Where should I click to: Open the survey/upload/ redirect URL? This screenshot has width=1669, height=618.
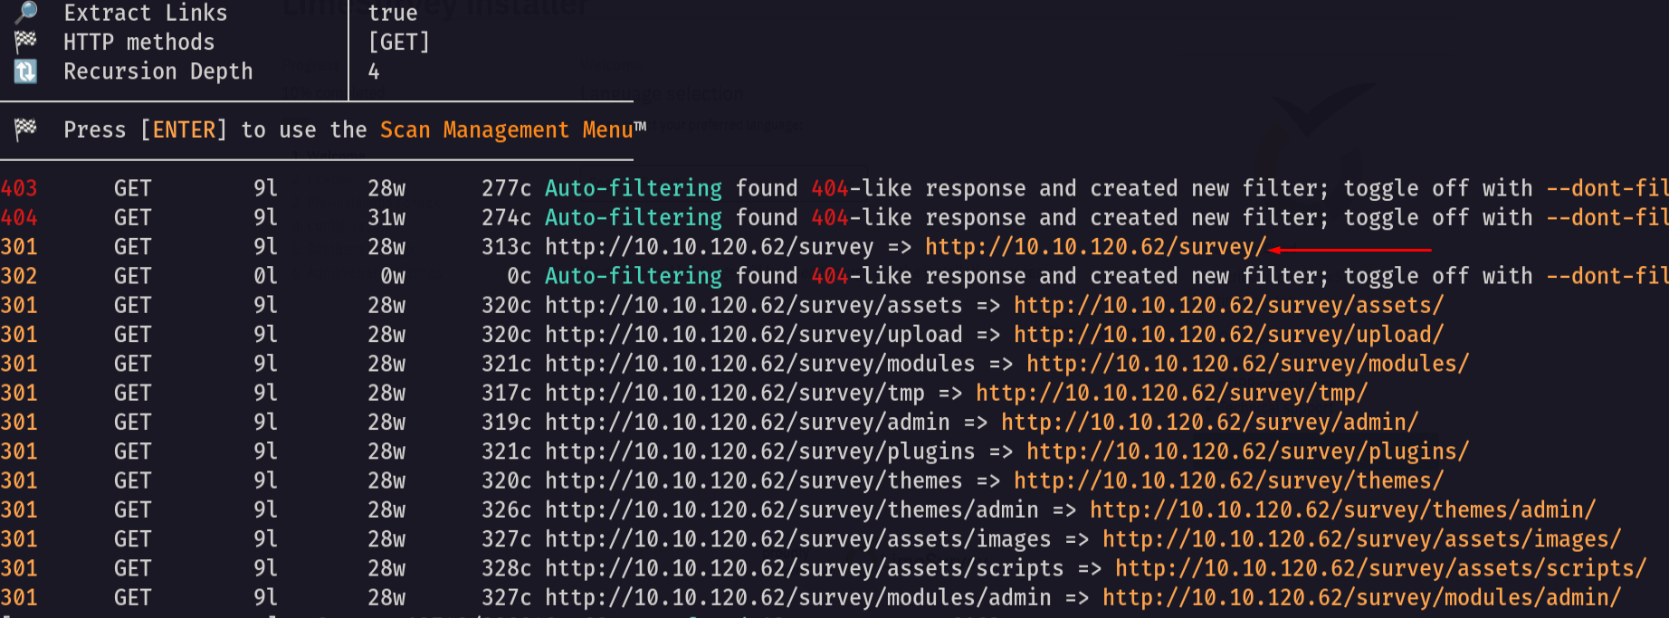[1228, 335]
